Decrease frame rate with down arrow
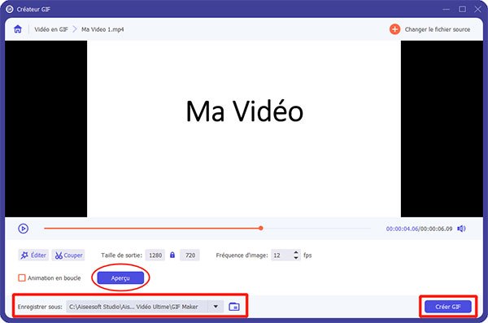Screen dimensions: 488x323 [x=296, y=258]
